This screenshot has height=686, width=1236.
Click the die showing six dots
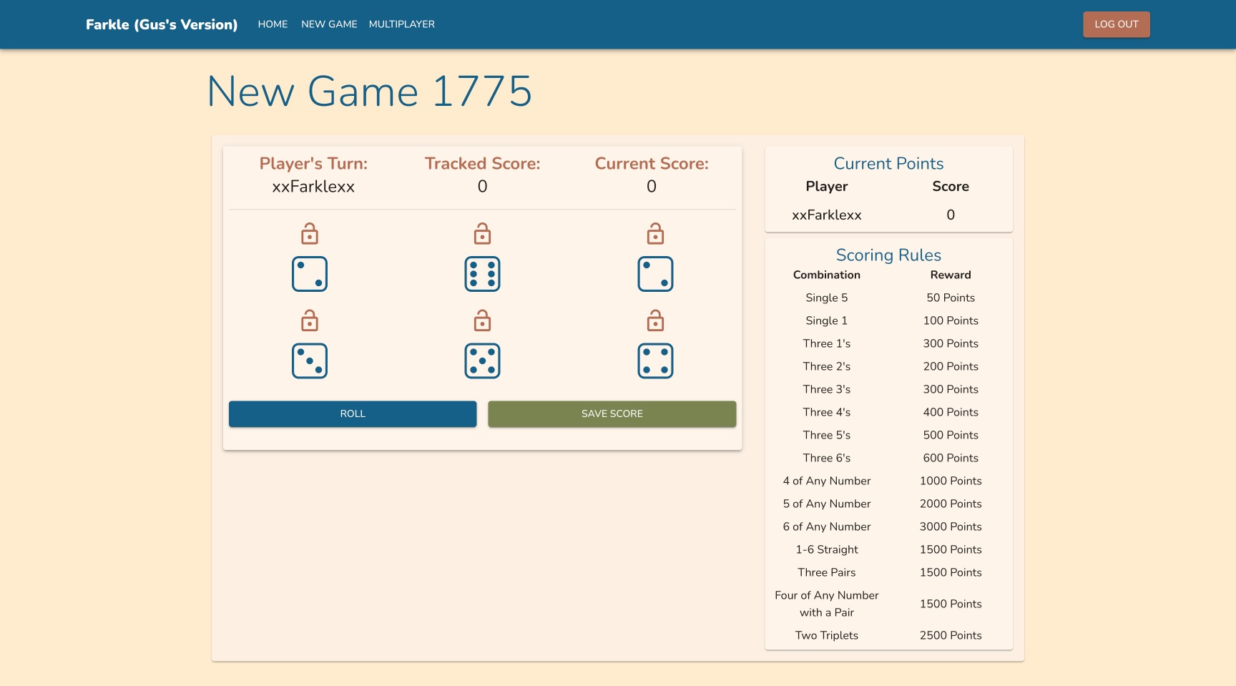coord(482,274)
